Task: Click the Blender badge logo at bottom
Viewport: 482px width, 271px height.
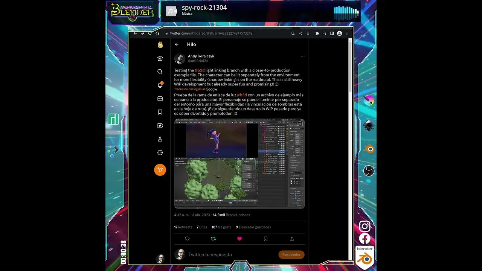Action: [365, 257]
